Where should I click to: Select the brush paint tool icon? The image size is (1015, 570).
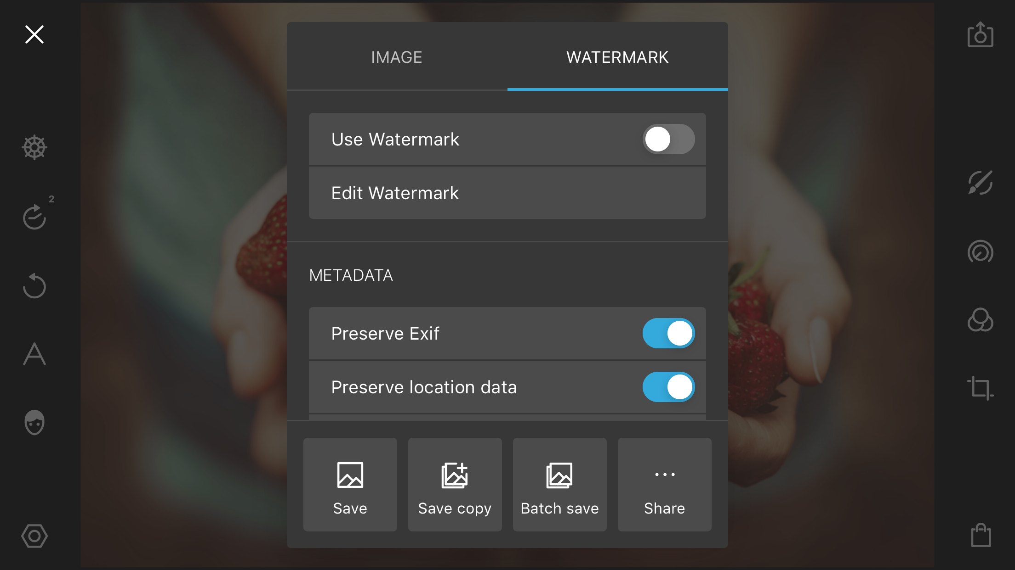tap(980, 183)
